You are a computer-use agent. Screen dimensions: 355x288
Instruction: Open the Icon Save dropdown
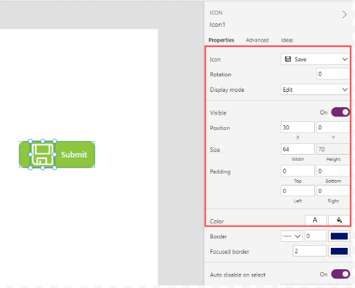point(315,59)
